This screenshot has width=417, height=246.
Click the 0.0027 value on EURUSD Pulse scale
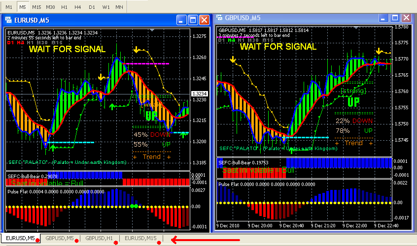(x=198, y=190)
